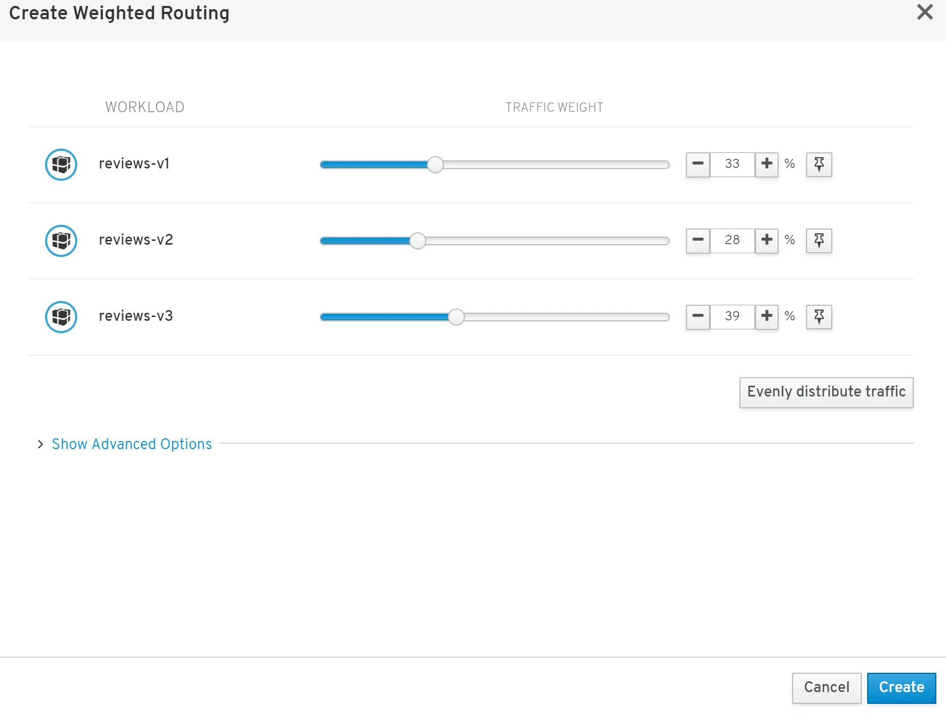Decrease reviews-v2 weight with minus button
The width and height of the screenshot is (946, 713).
coord(698,240)
